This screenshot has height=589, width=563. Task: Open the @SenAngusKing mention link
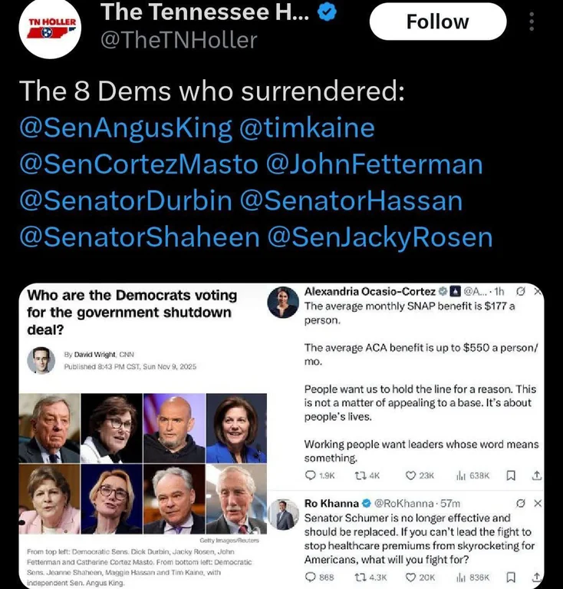(x=124, y=128)
